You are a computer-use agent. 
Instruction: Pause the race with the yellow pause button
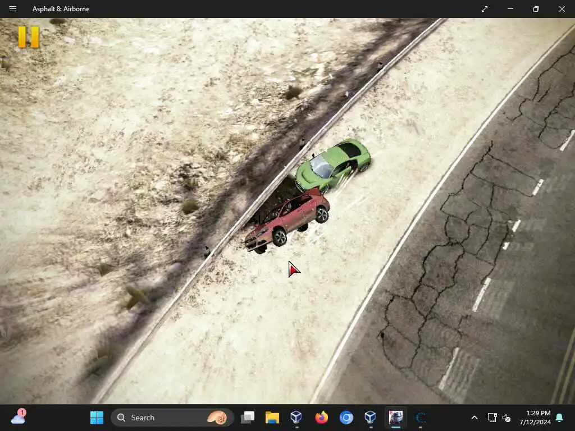(x=29, y=36)
